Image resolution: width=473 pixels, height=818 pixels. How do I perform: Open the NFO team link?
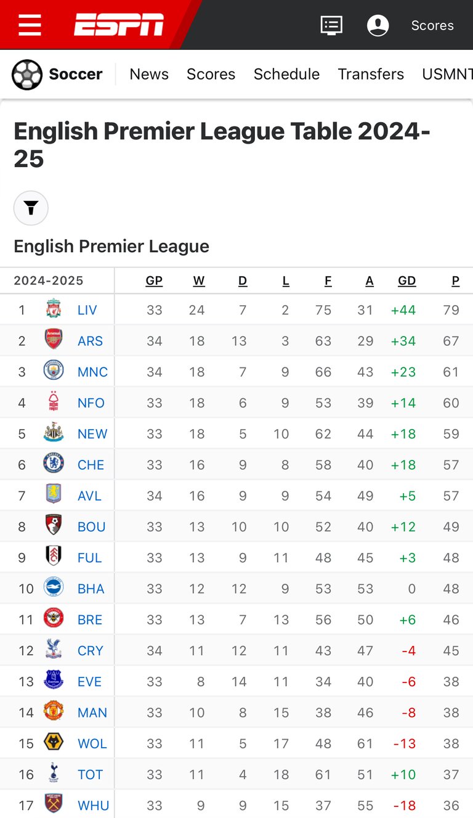(x=91, y=403)
